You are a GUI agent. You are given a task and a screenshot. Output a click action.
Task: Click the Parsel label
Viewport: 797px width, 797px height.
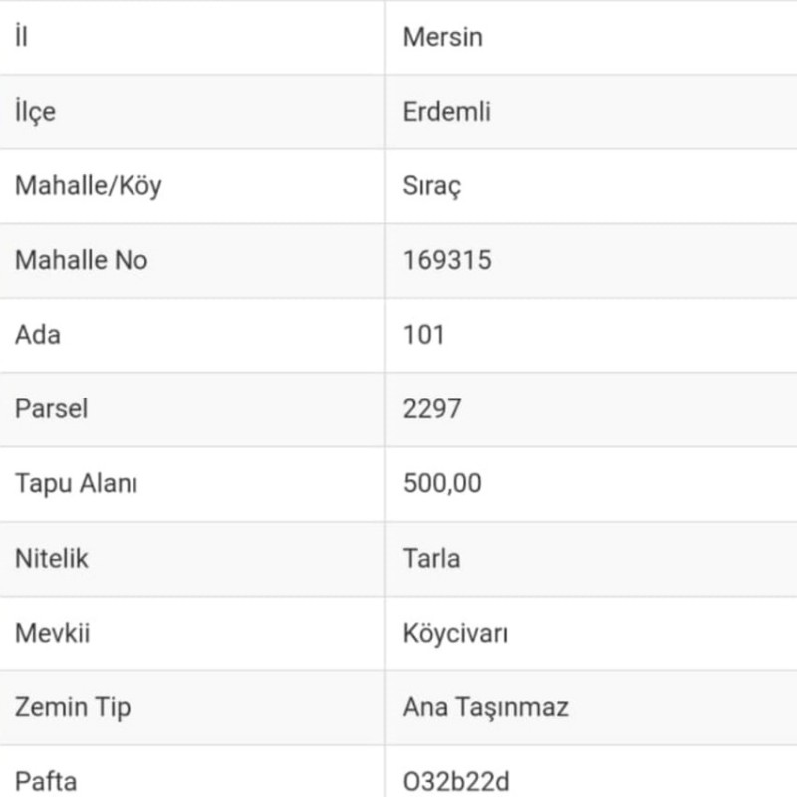pyautogui.click(x=52, y=408)
